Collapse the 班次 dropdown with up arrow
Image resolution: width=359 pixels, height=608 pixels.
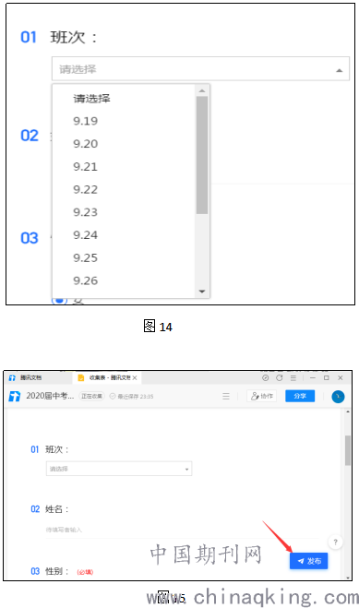(340, 70)
